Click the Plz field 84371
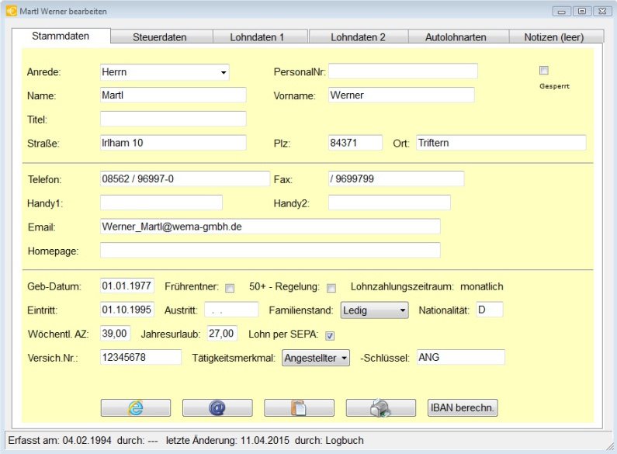The width and height of the screenshot is (617, 454). point(355,143)
